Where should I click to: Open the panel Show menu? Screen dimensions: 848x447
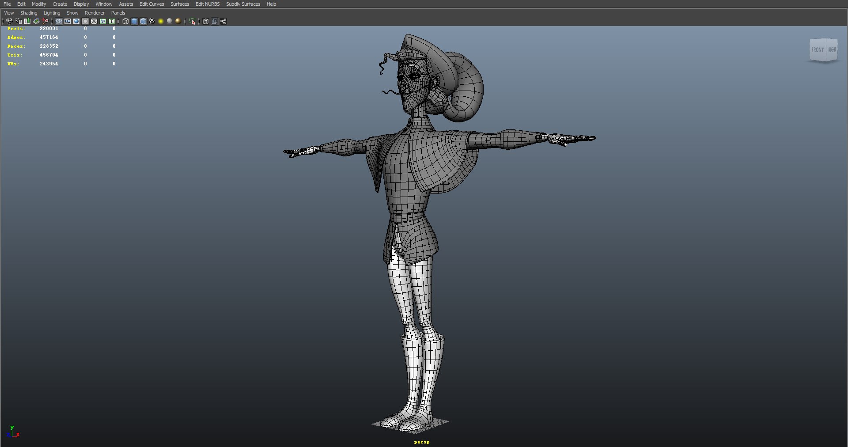pos(72,13)
